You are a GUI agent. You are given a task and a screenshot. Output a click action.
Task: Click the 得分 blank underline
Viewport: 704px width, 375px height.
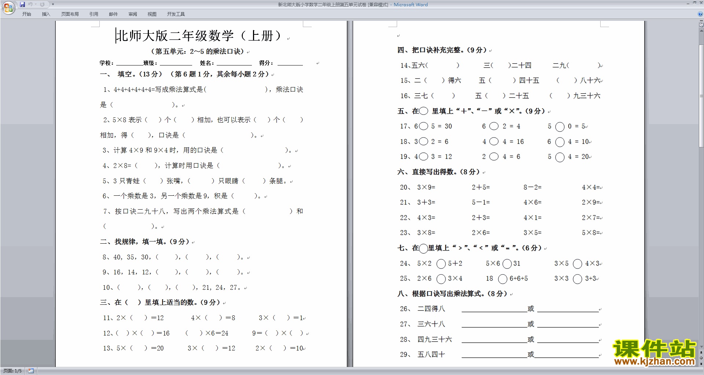click(290, 63)
